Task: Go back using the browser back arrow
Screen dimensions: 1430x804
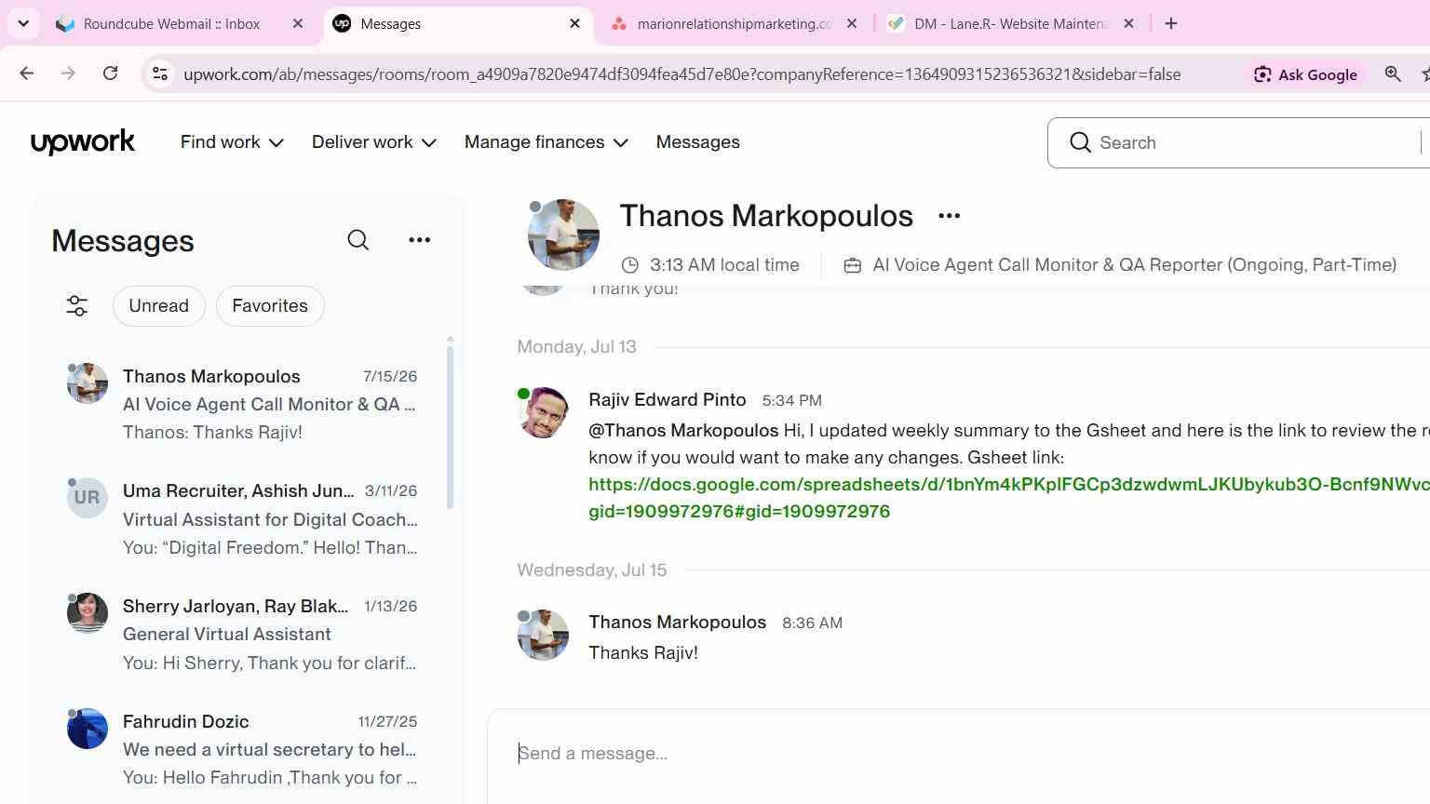Action: (x=27, y=74)
